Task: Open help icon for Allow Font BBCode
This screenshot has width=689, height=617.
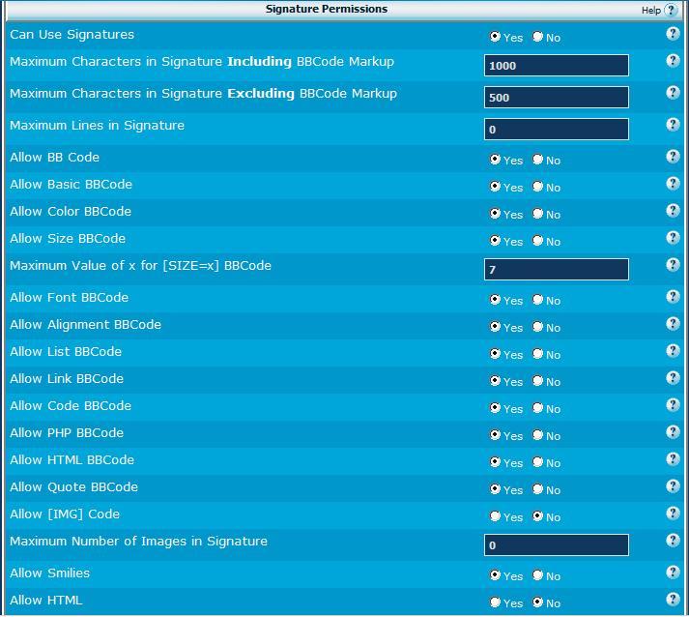Action: click(x=673, y=296)
